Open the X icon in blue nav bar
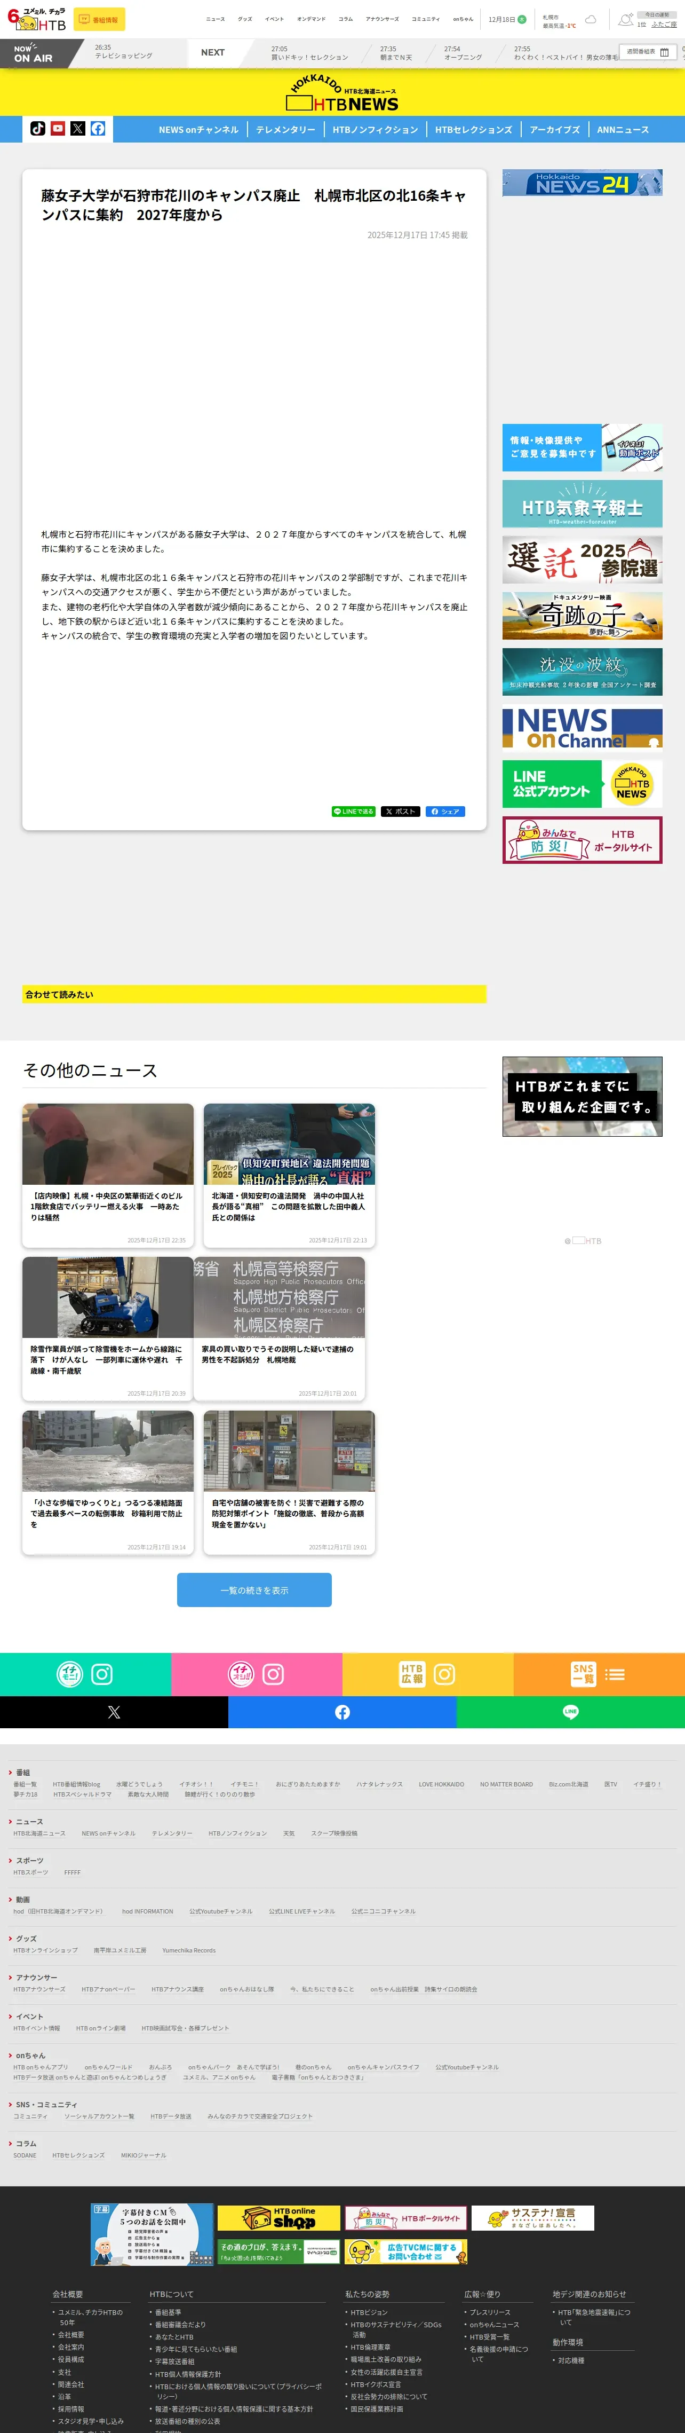685x2433 pixels. pyautogui.click(x=77, y=129)
